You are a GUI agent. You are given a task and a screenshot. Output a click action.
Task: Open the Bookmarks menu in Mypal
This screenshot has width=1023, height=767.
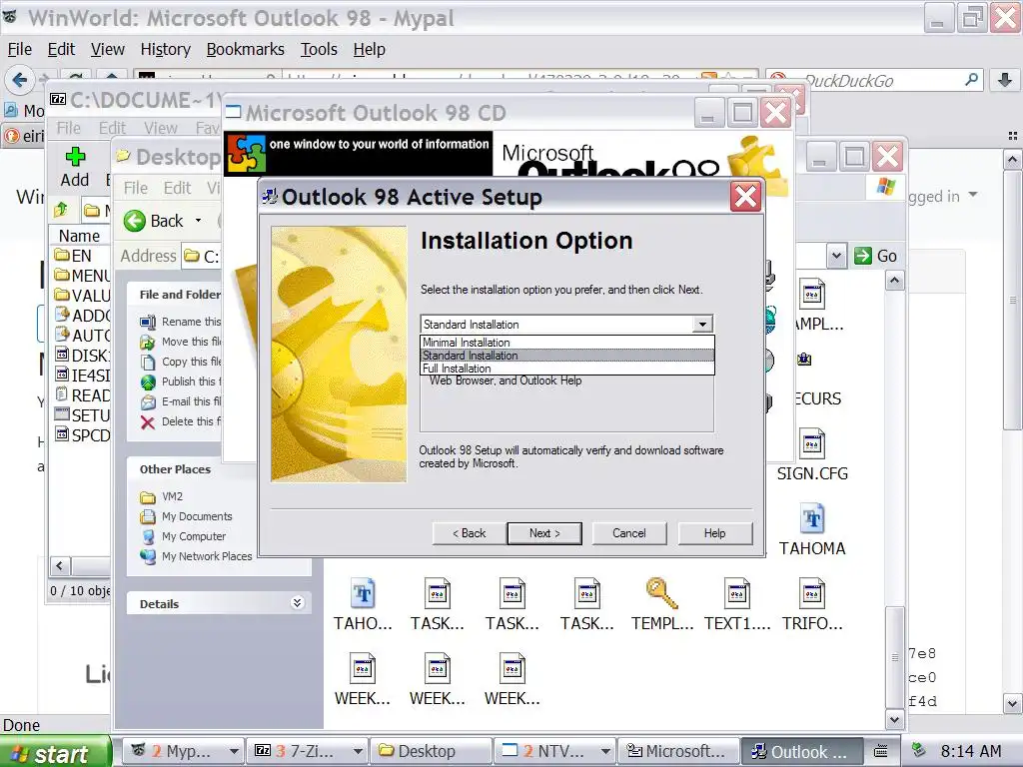pyautogui.click(x=246, y=49)
